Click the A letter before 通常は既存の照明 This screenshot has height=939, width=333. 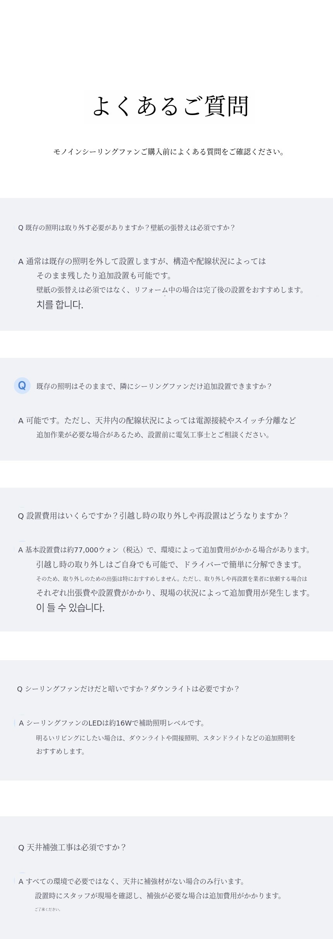[x=21, y=261]
